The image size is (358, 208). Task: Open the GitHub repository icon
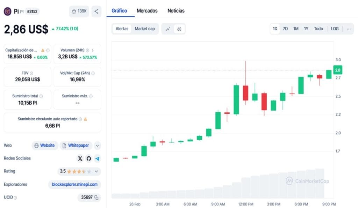(89, 158)
